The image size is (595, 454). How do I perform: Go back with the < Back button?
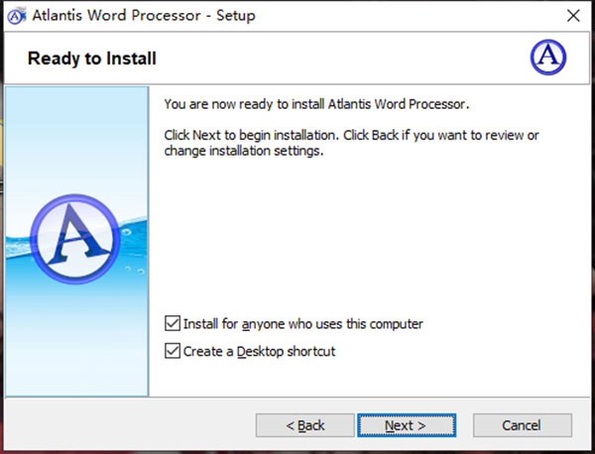pyautogui.click(x=305, y=425)
